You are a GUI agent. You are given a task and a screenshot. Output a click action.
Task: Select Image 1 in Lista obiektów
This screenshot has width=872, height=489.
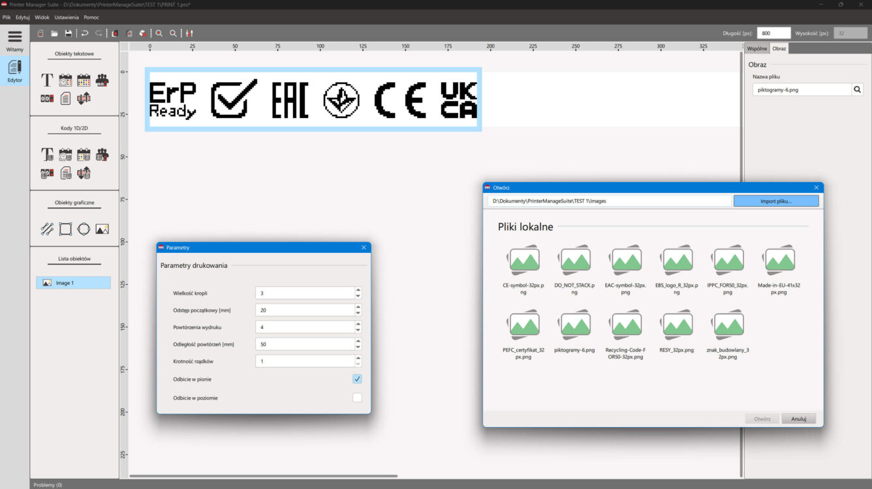coord(73,283)
